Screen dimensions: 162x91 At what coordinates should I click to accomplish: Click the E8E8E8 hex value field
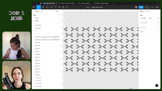(144, 18)
